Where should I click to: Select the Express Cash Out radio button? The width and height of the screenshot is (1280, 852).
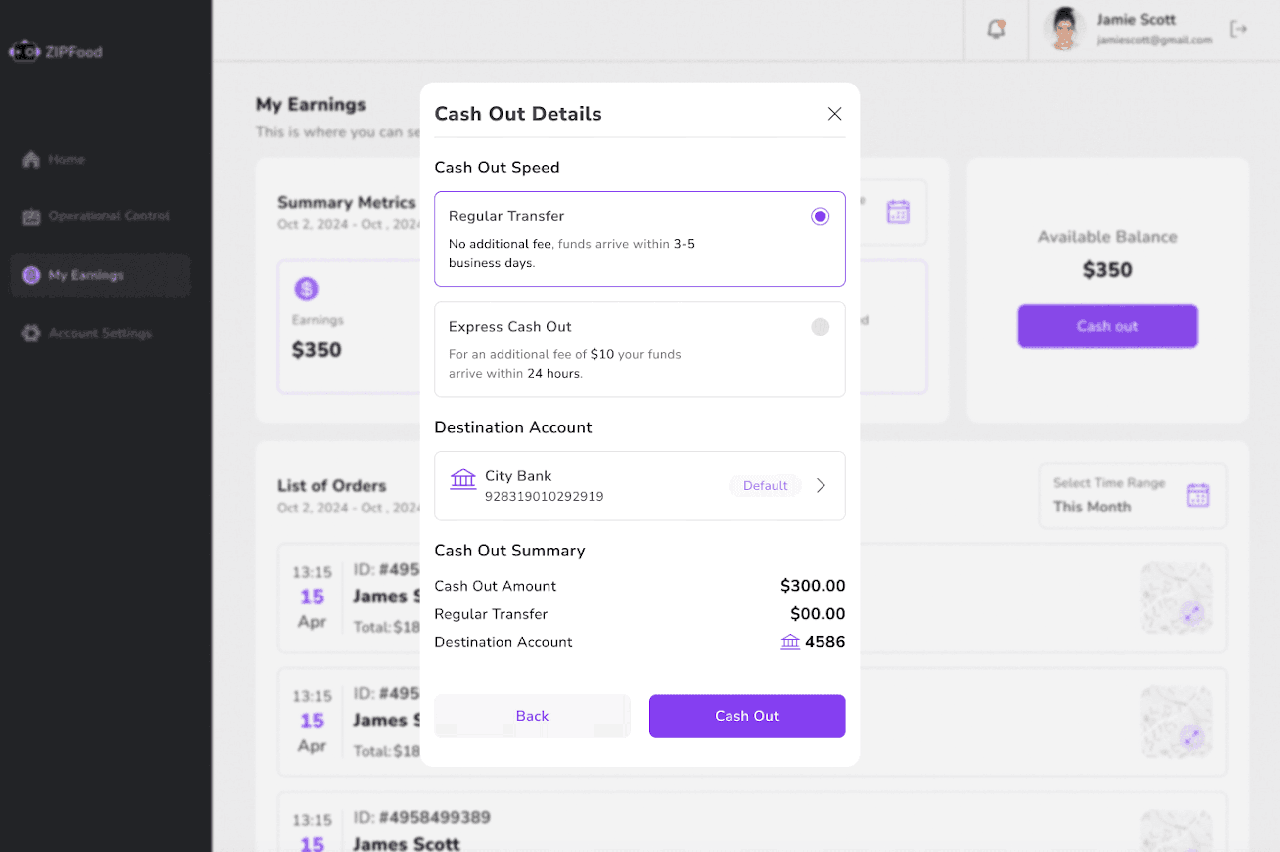[820, 327]
